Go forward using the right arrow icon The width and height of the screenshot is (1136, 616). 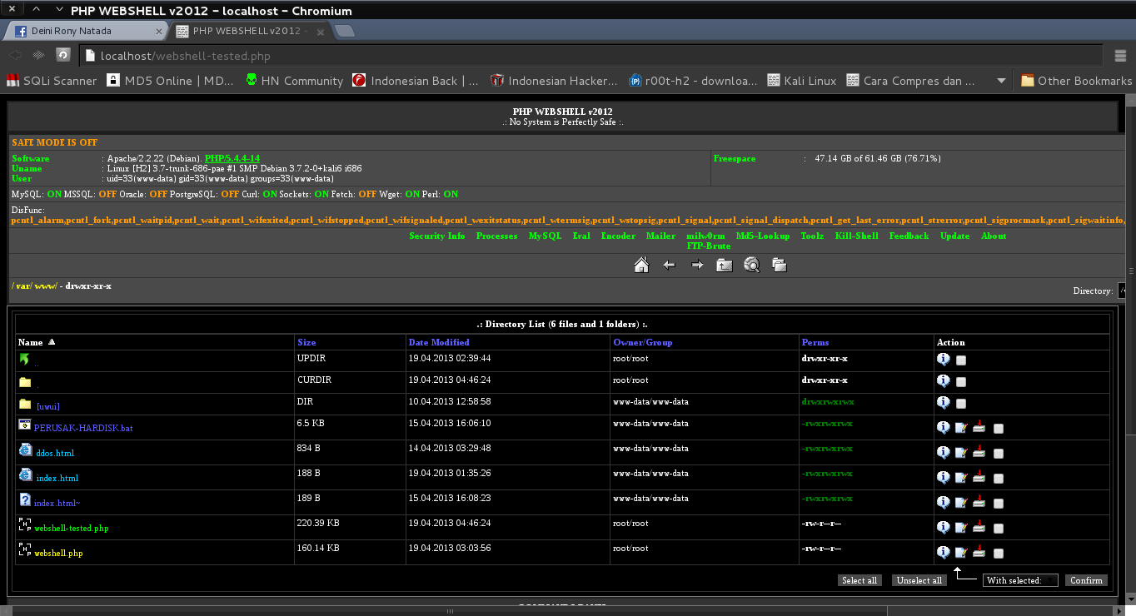click(696, 264)
